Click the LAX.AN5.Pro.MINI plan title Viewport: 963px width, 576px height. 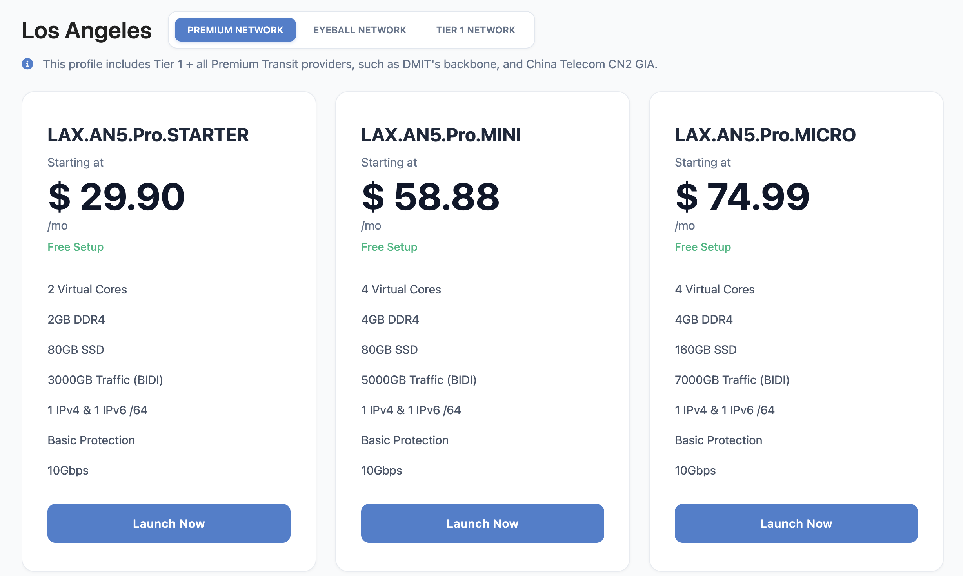click(x=441, y=135)
